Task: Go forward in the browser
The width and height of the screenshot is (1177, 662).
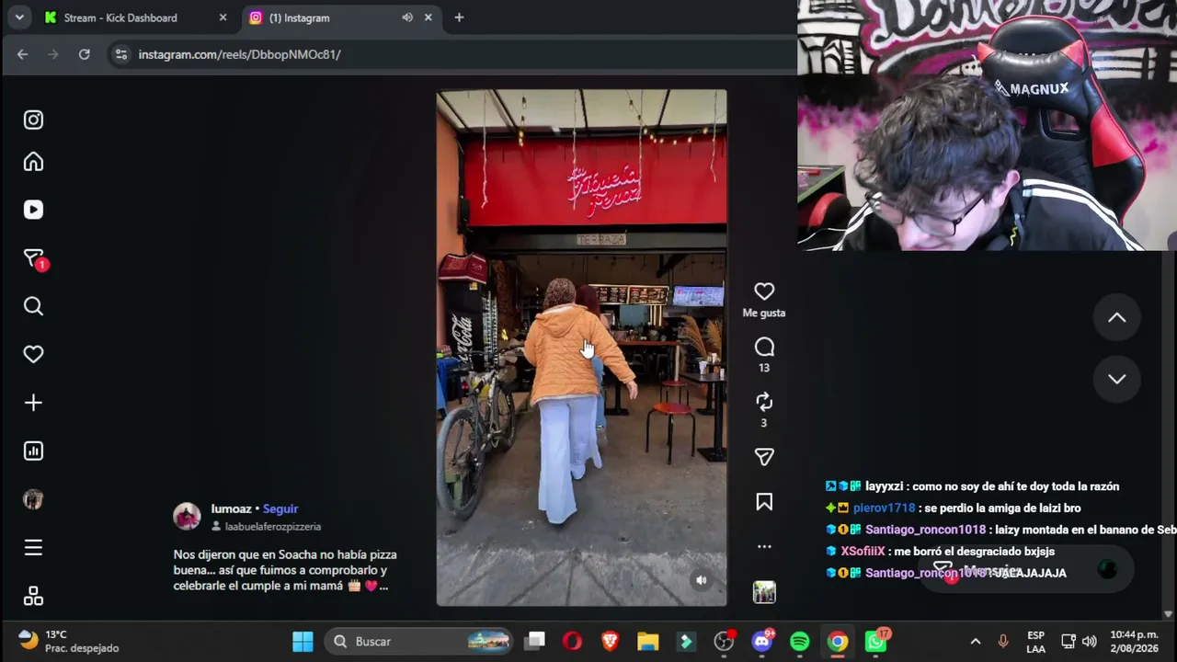Action: point(53,54)
